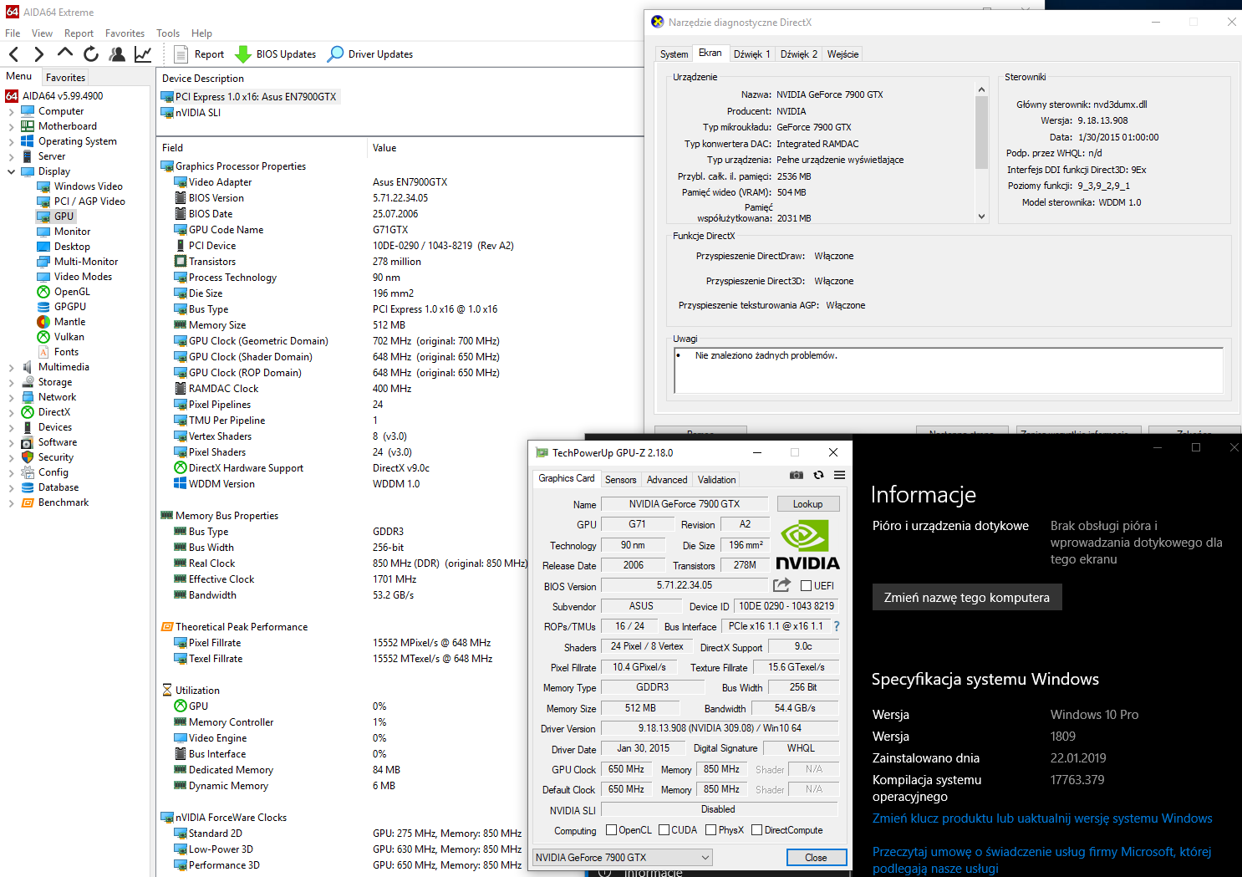Screen dimensions: 1242x877
Task: Switch to Sensors tab in GPU-Z
Action: tap(621, 479)
